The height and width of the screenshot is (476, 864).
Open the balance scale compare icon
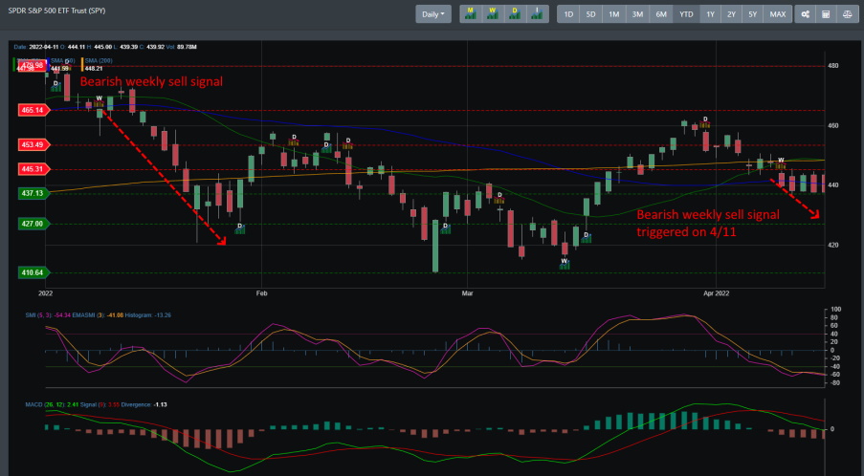pyautogui.click(x=848, y=14)
